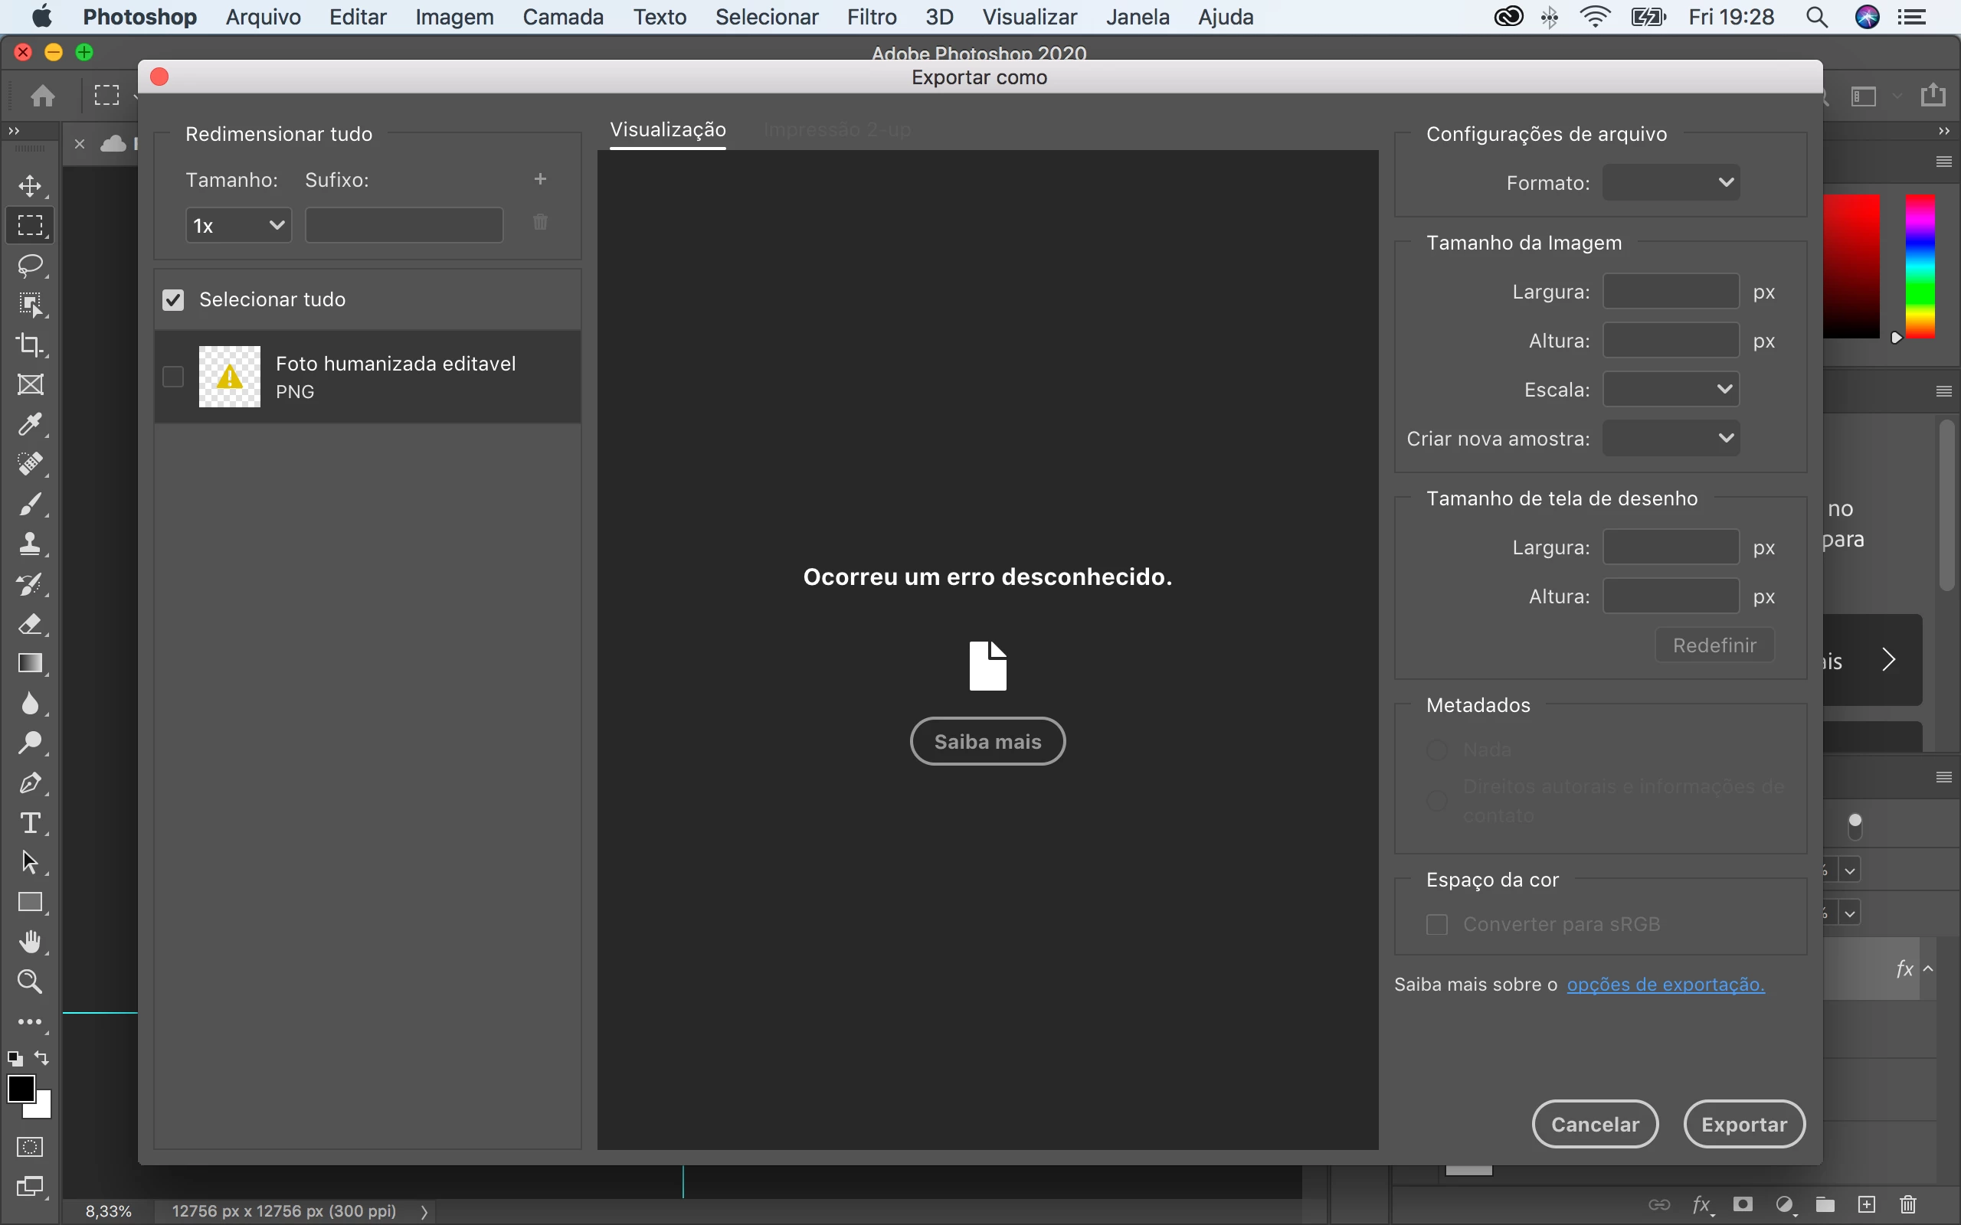Check the Foto humanizada editavel item checkbox
1961x1225 pixels.
173,377
